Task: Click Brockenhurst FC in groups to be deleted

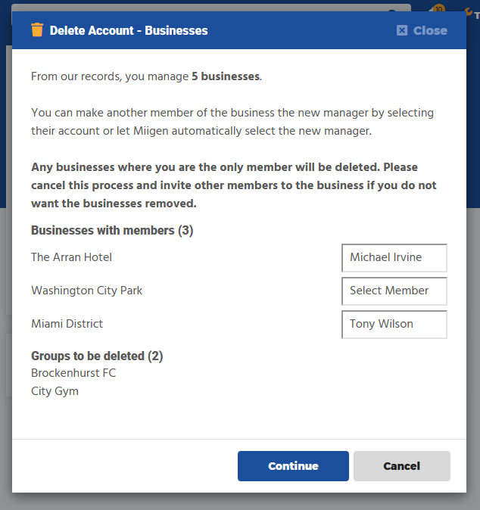Action: 73,373
